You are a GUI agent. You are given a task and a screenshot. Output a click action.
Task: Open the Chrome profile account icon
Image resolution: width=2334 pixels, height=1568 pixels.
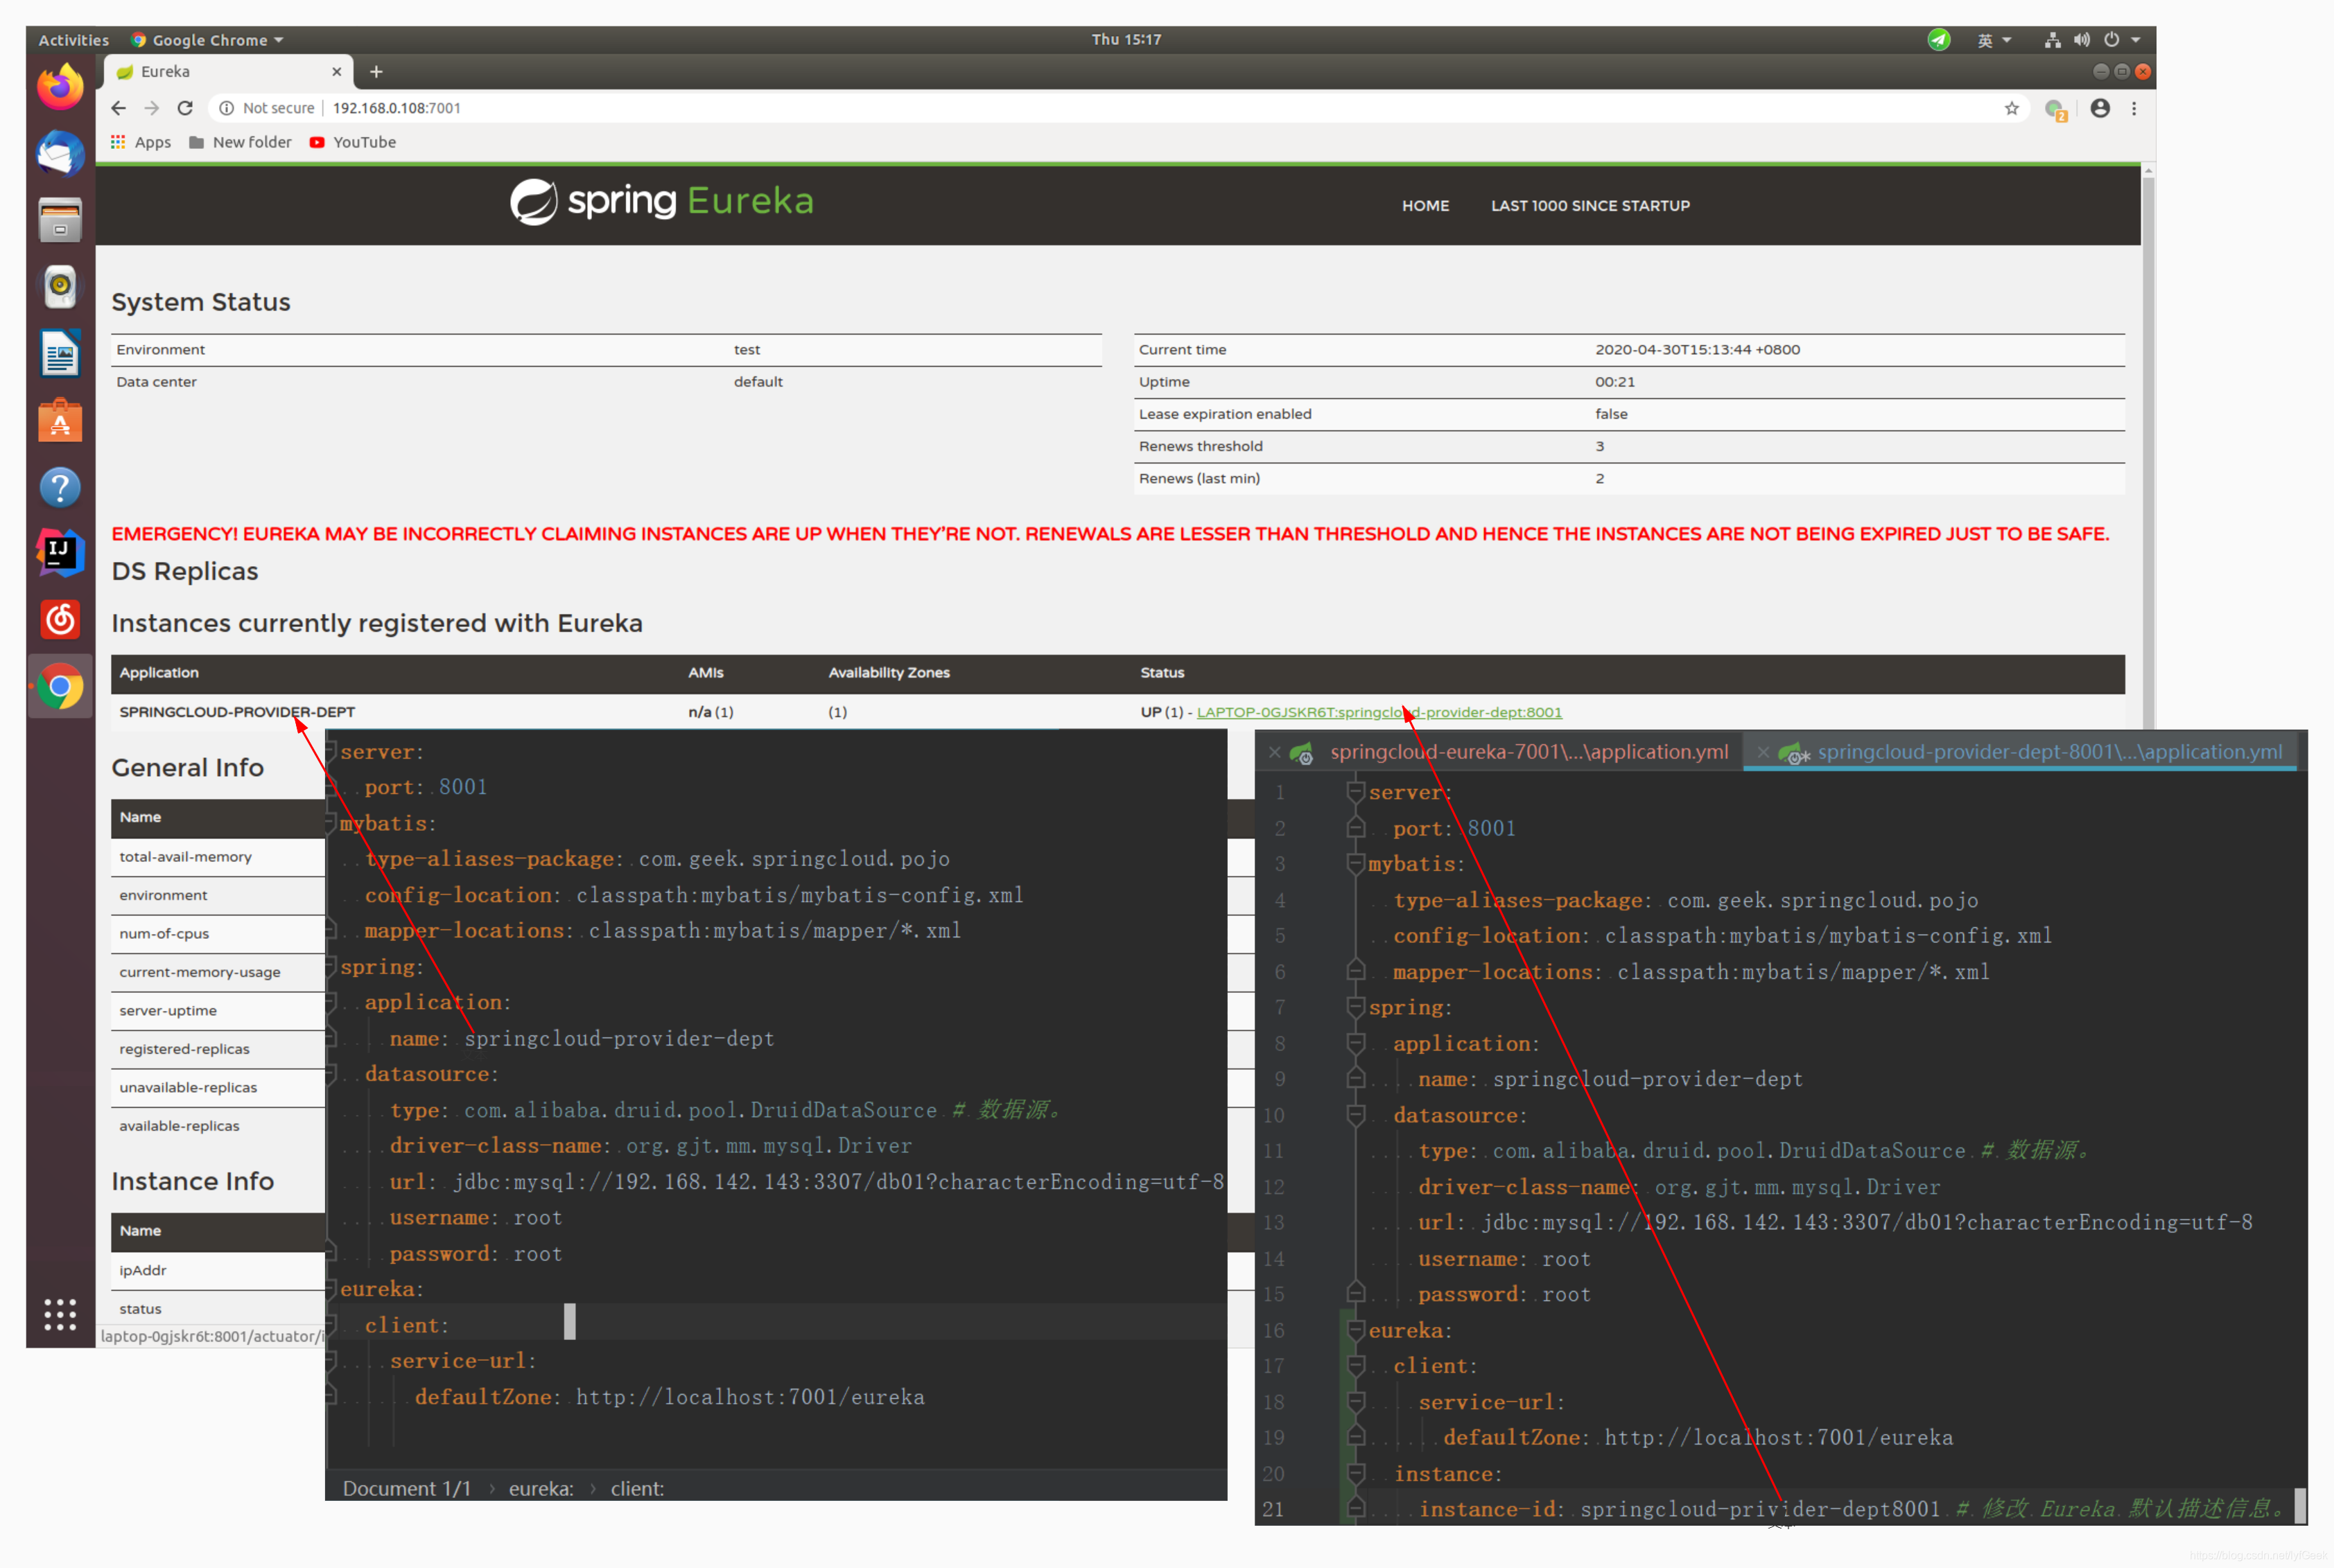2100,108
